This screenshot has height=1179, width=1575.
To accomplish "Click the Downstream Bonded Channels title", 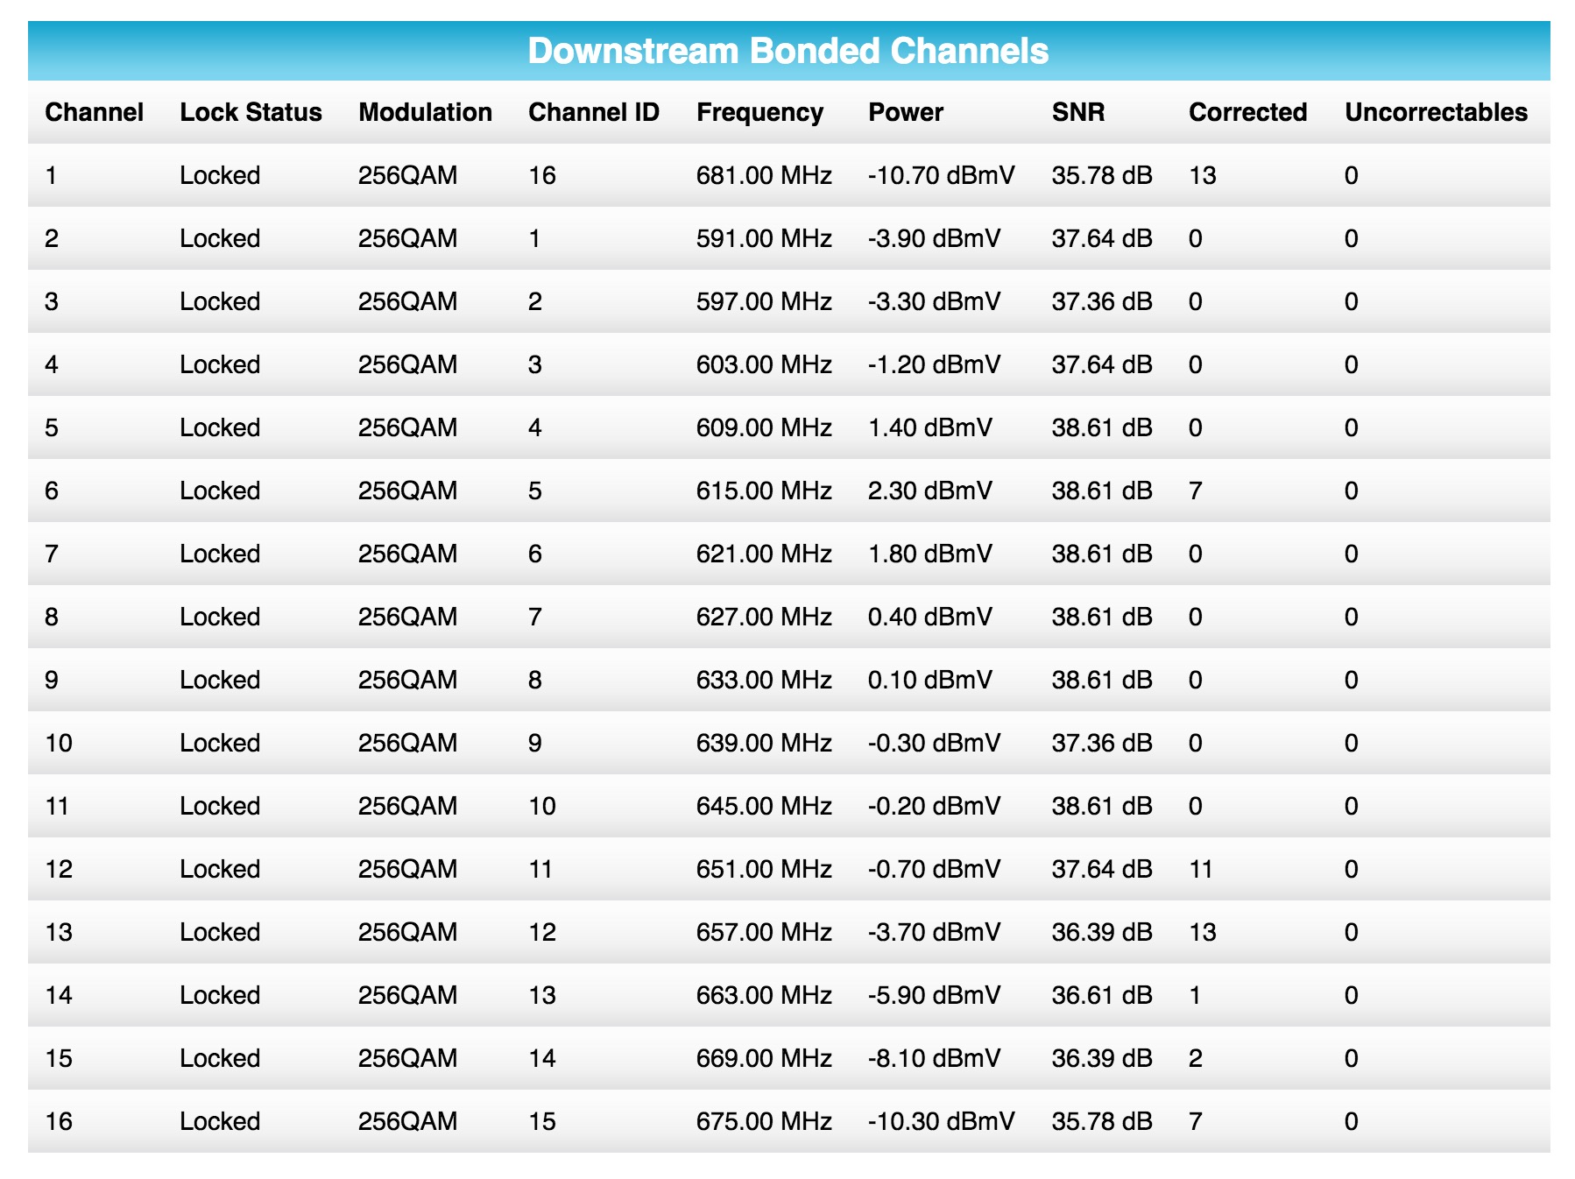I will coord(787,53).
